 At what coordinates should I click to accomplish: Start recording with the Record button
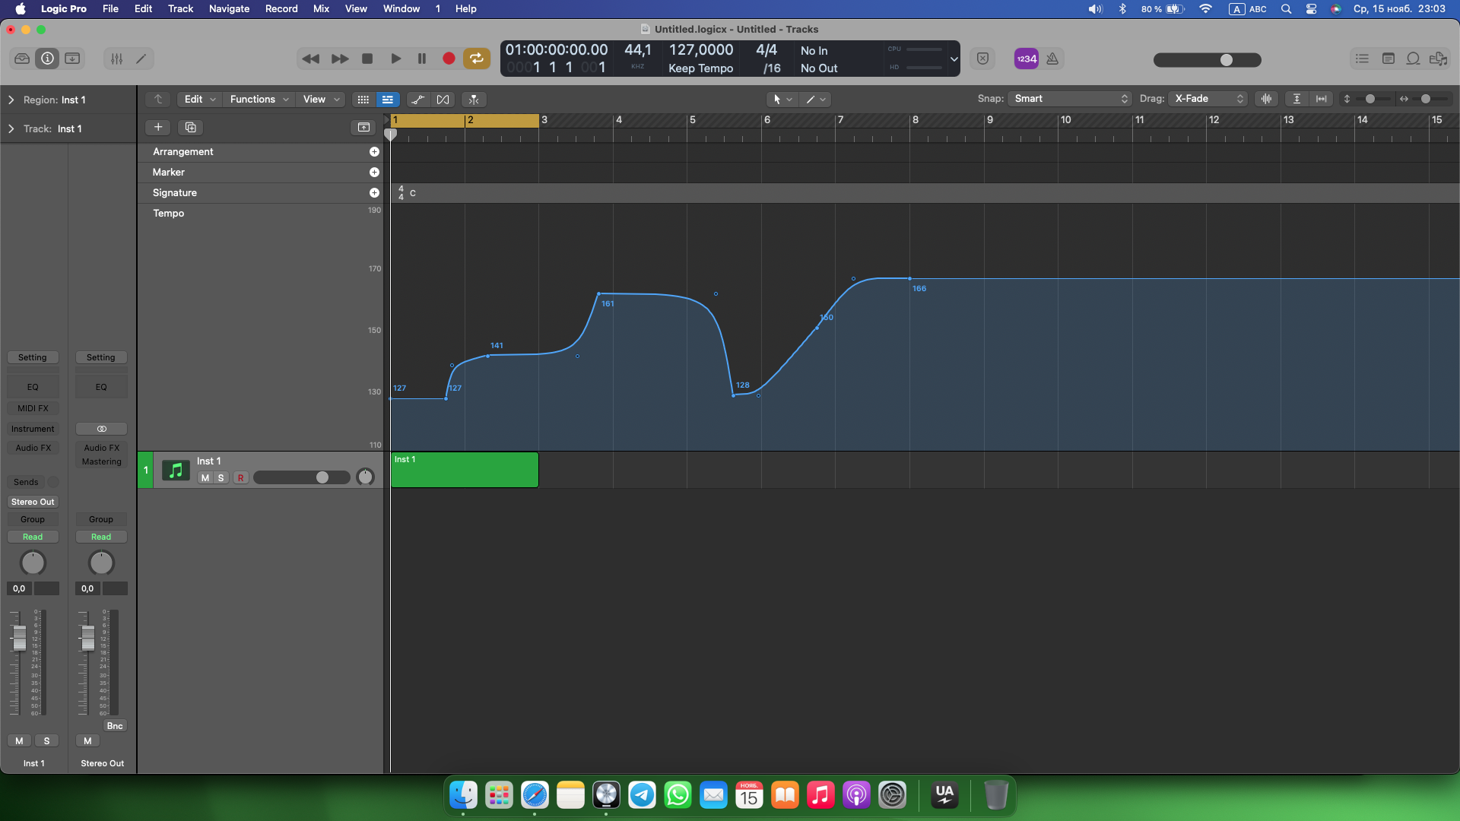pyautogui.click(x=449, y=59)
